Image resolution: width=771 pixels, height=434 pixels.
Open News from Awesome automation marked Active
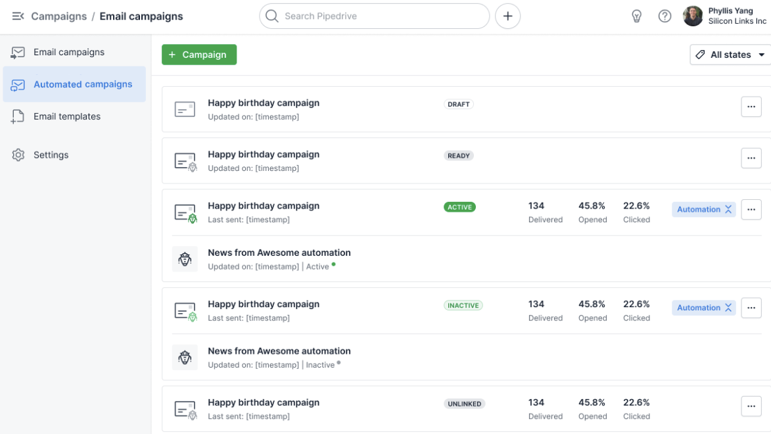tap(279, 253)
